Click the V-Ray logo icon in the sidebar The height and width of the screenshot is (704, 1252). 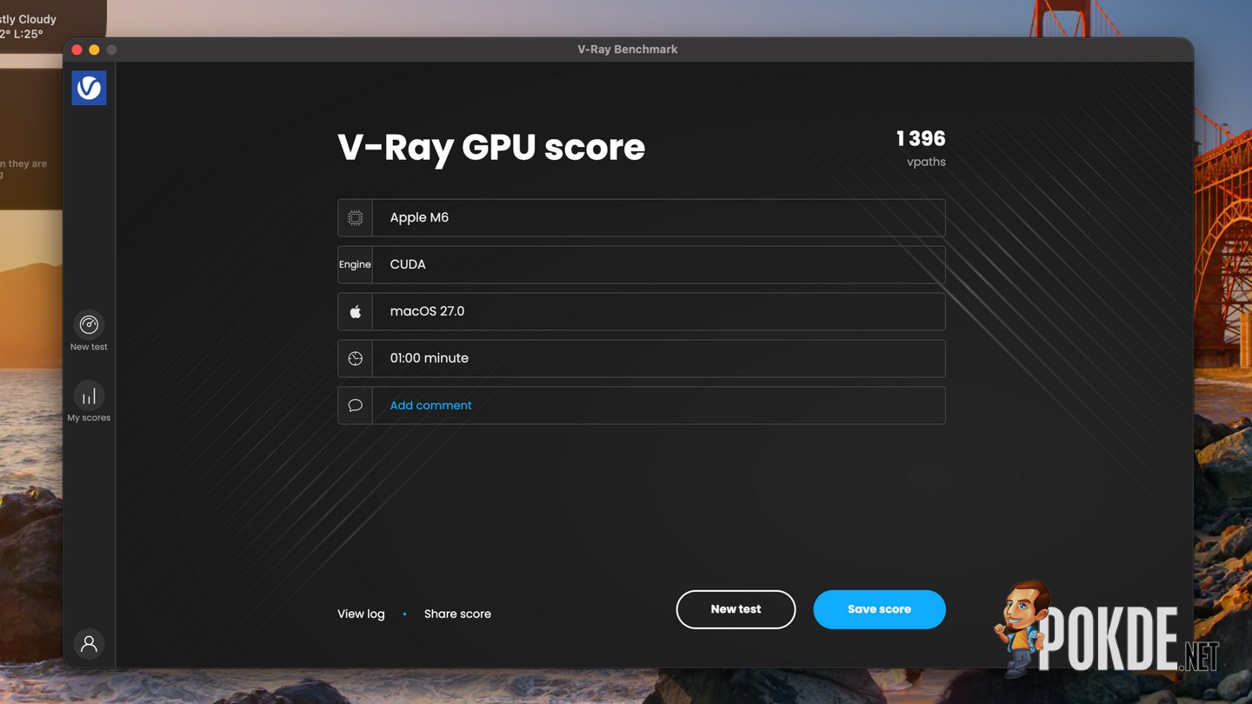click(x=89, y=88)
